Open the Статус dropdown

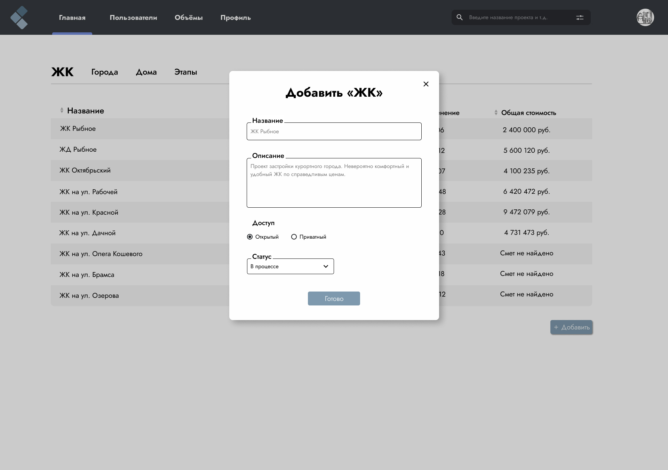point(290,266)
